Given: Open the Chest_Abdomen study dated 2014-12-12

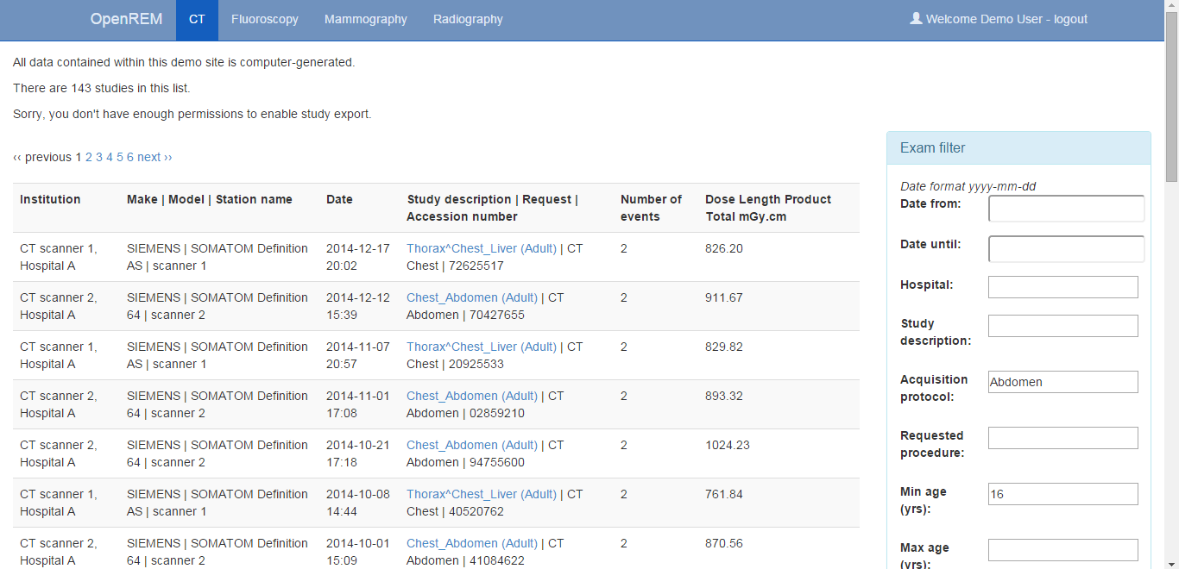Looking at the screenshot, I should [471, 297].
